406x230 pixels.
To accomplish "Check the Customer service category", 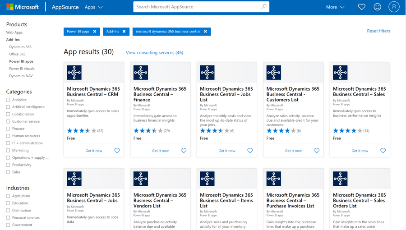I will (x=8, y=121).
